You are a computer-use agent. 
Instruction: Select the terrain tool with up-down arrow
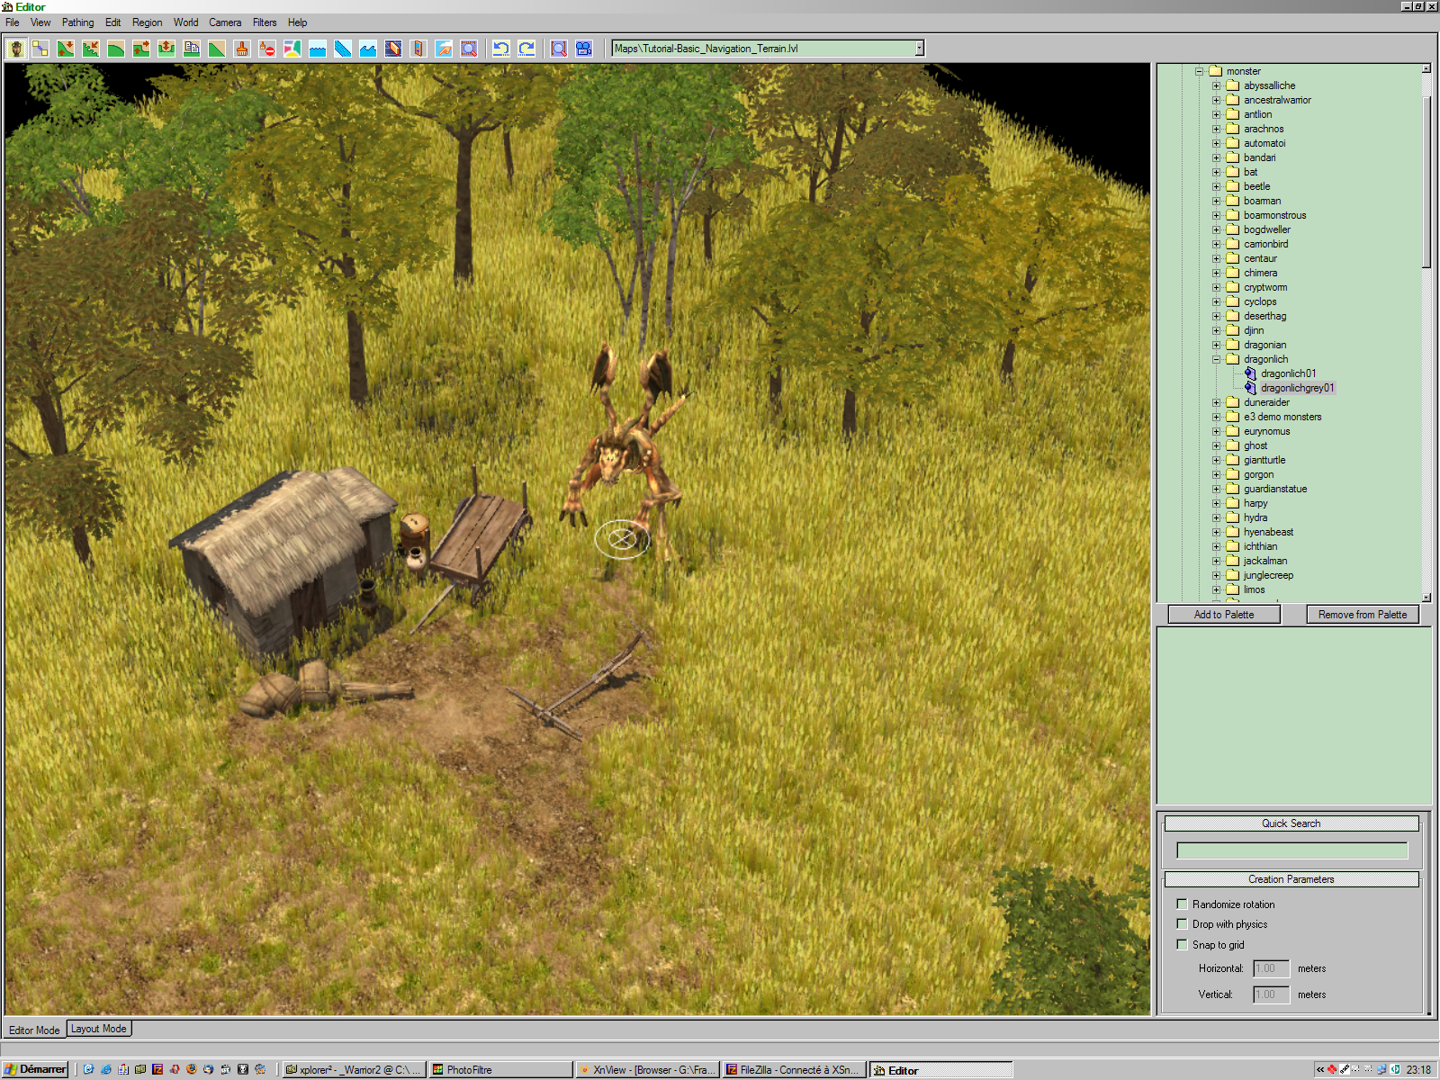click(x=166, y=49)
